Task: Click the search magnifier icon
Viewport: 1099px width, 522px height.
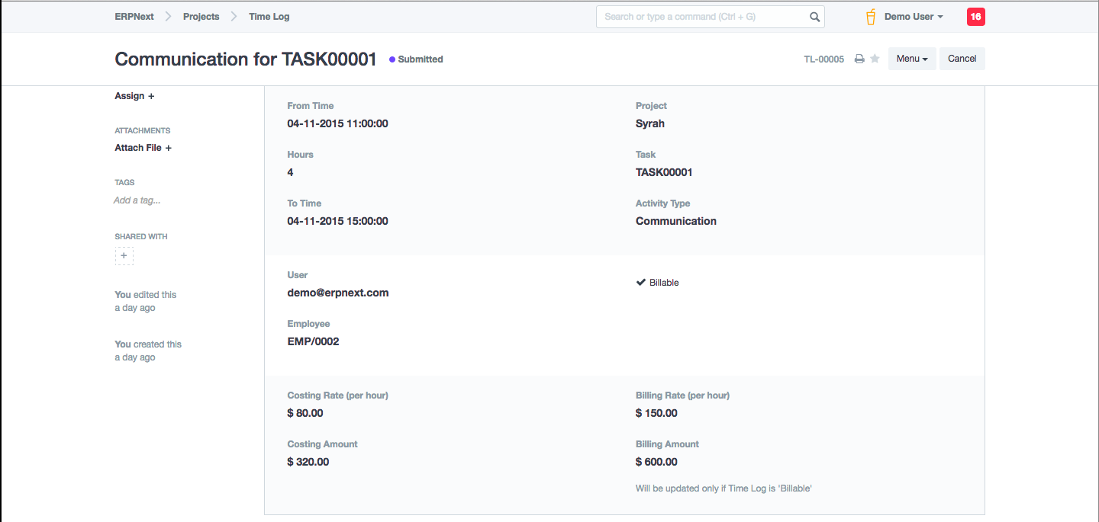Action: pyautogui.click(x=814, y=17)
